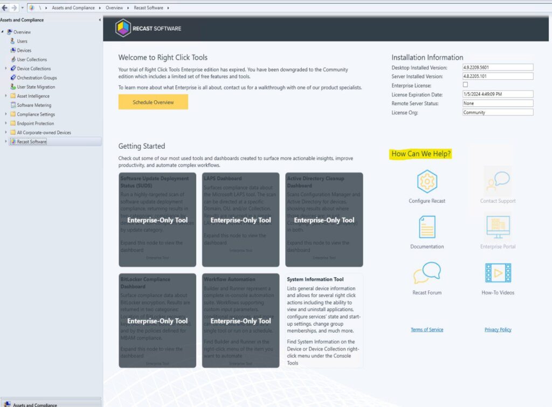
Task: Expand the Compliance Settings folder node
Action: [x=6, y=114]
